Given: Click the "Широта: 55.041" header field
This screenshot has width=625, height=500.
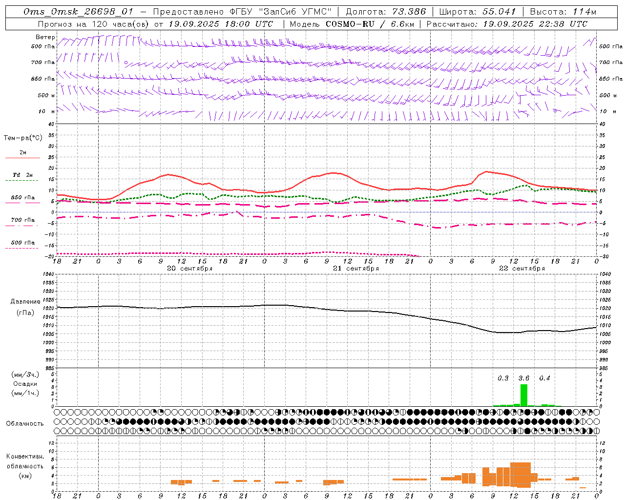Looking at the screenshot, I should click(x=478, y=12).
